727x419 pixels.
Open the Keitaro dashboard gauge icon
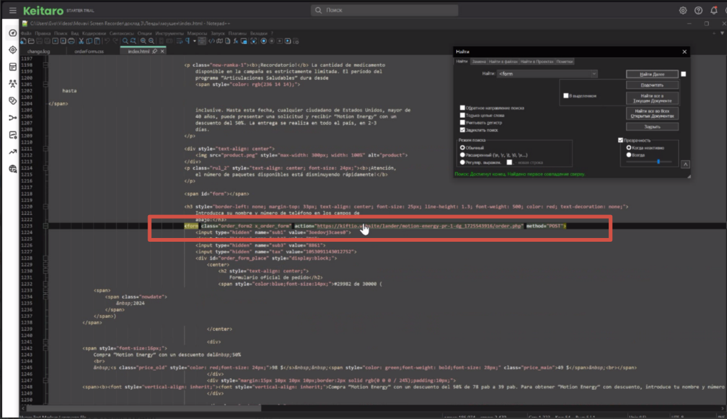pos(13,33)
